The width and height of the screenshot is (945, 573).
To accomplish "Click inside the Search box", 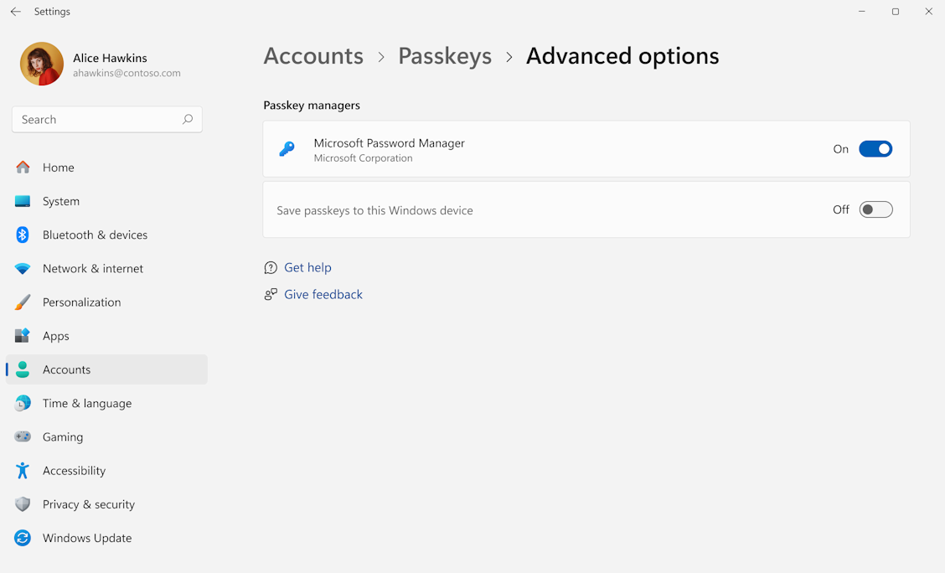I will (x=106, y=119).
